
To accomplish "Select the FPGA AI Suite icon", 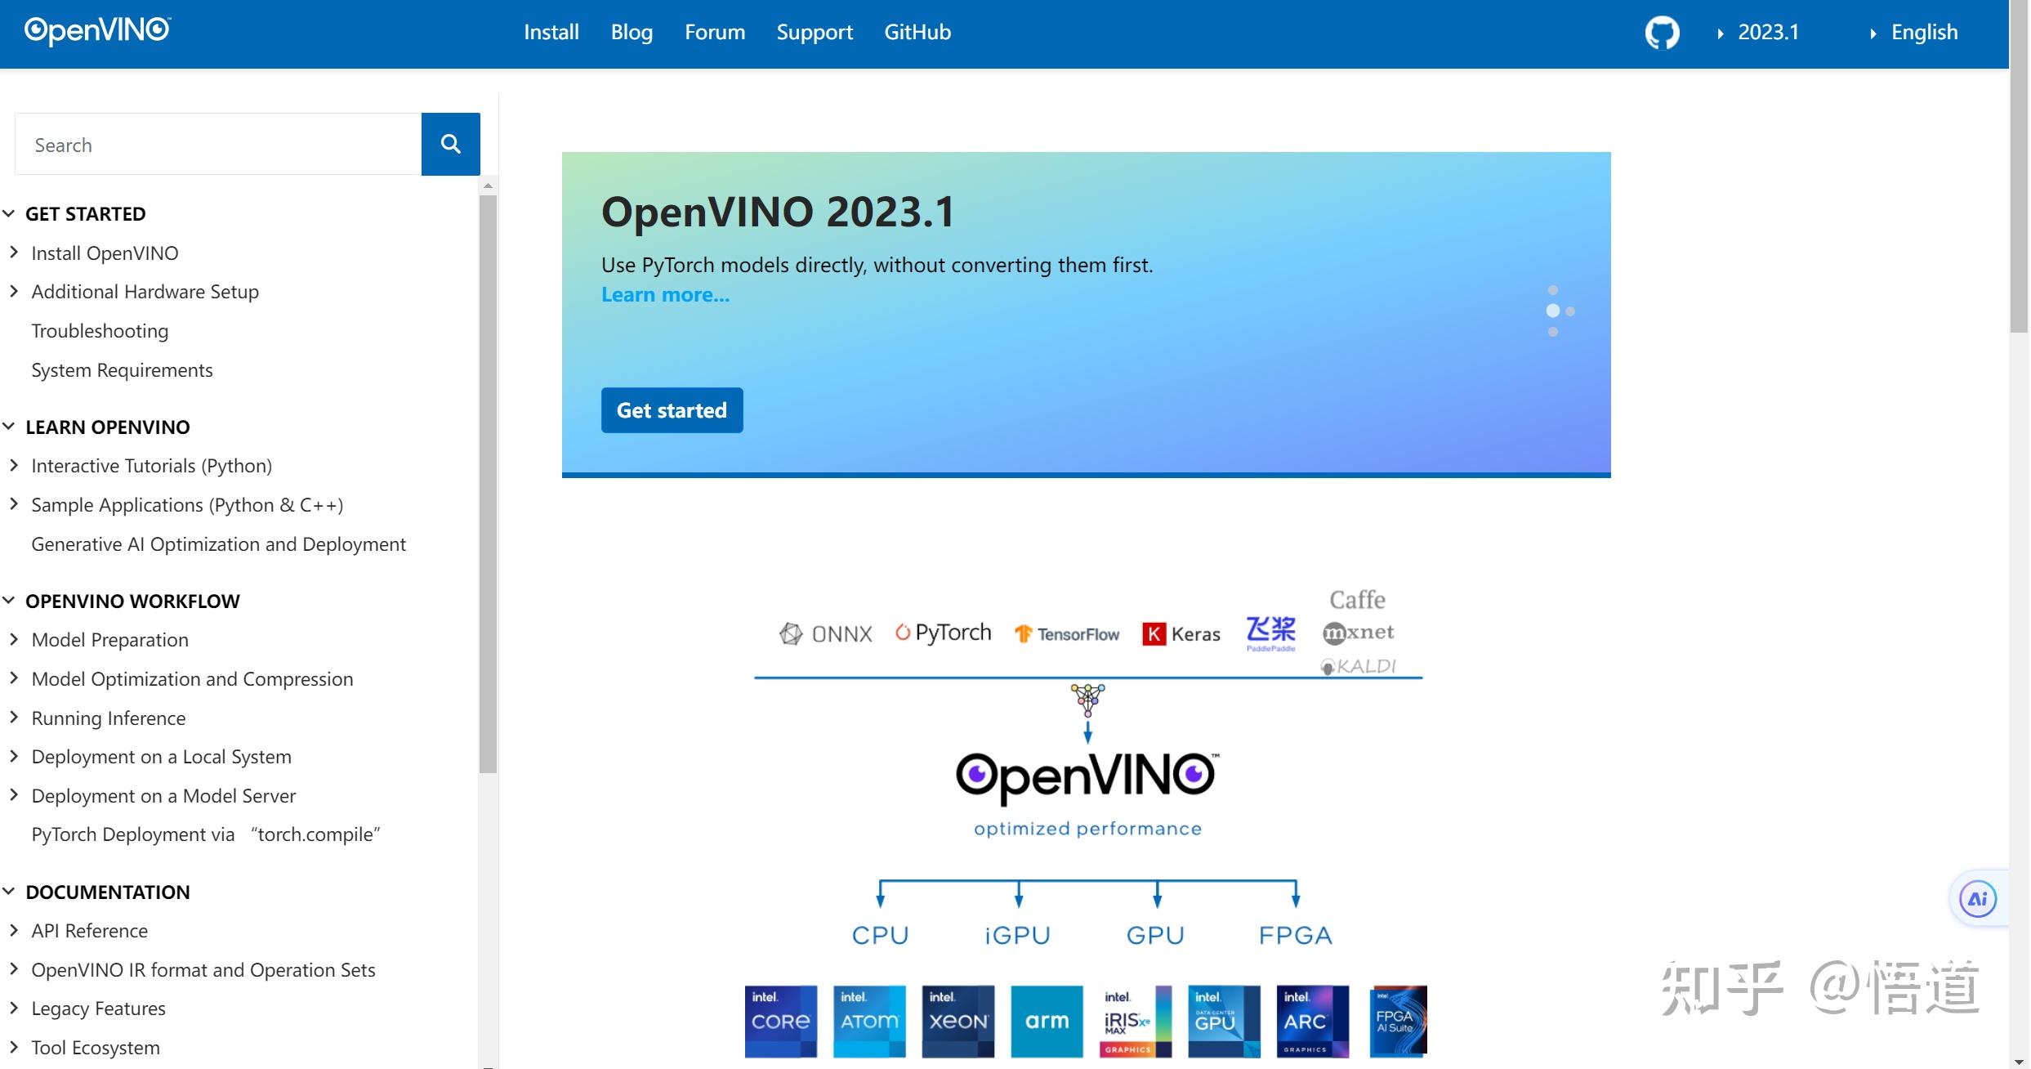I will 1400,1022.
